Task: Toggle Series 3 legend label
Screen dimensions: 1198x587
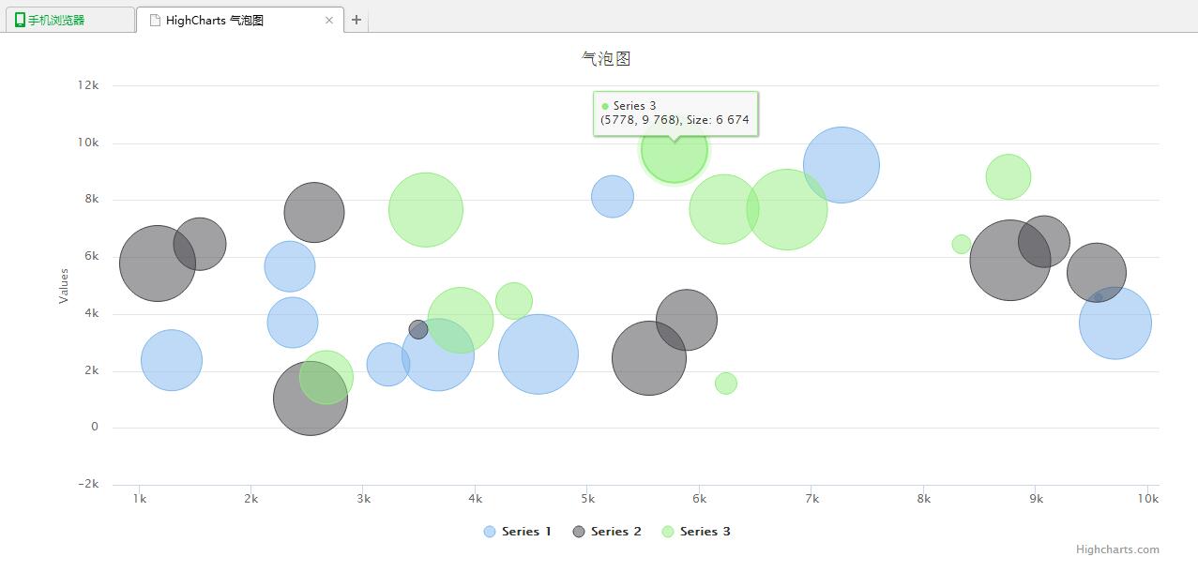Action: click(705, 532)
